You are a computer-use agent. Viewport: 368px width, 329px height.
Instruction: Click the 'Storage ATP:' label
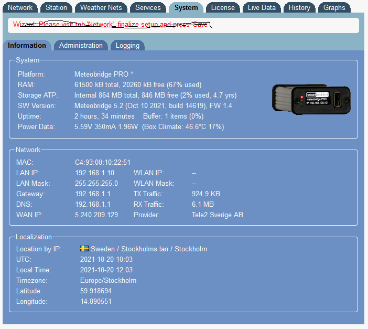(38, 95)
